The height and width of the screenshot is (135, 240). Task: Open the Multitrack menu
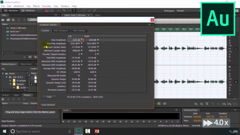tap(19, 6)
